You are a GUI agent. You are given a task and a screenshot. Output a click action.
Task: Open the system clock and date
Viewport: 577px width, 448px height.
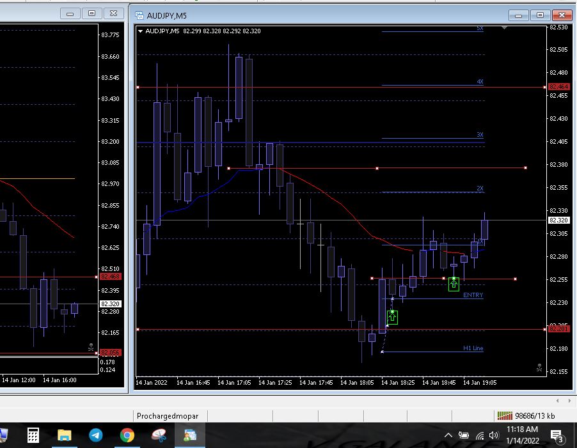522,435
